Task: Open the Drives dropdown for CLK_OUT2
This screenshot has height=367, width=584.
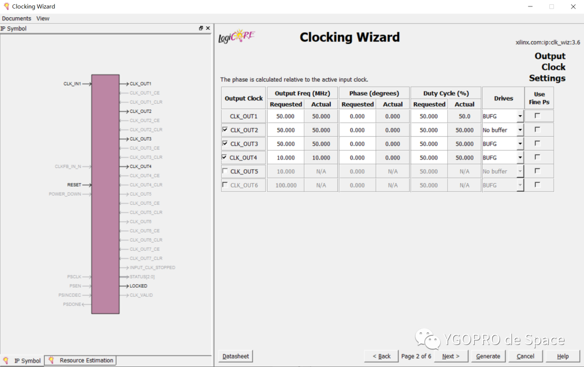Action: pyautogui.click(x=520, y=130)
